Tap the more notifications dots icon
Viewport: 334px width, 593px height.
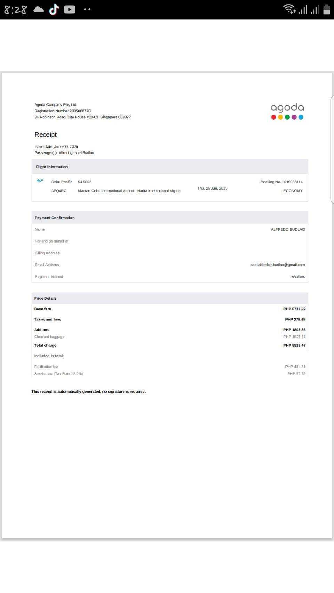pos(87,9)
